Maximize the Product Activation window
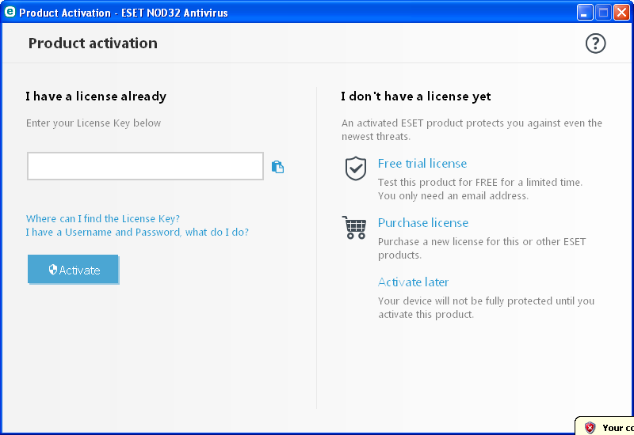The image size is (634, 435). [603, 13]
